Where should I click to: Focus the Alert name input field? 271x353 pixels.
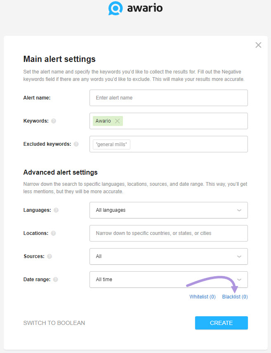click(x=169, y=98)
